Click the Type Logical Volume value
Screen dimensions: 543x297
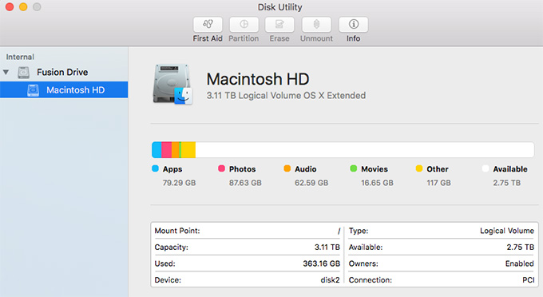click(x=507, y=231)
